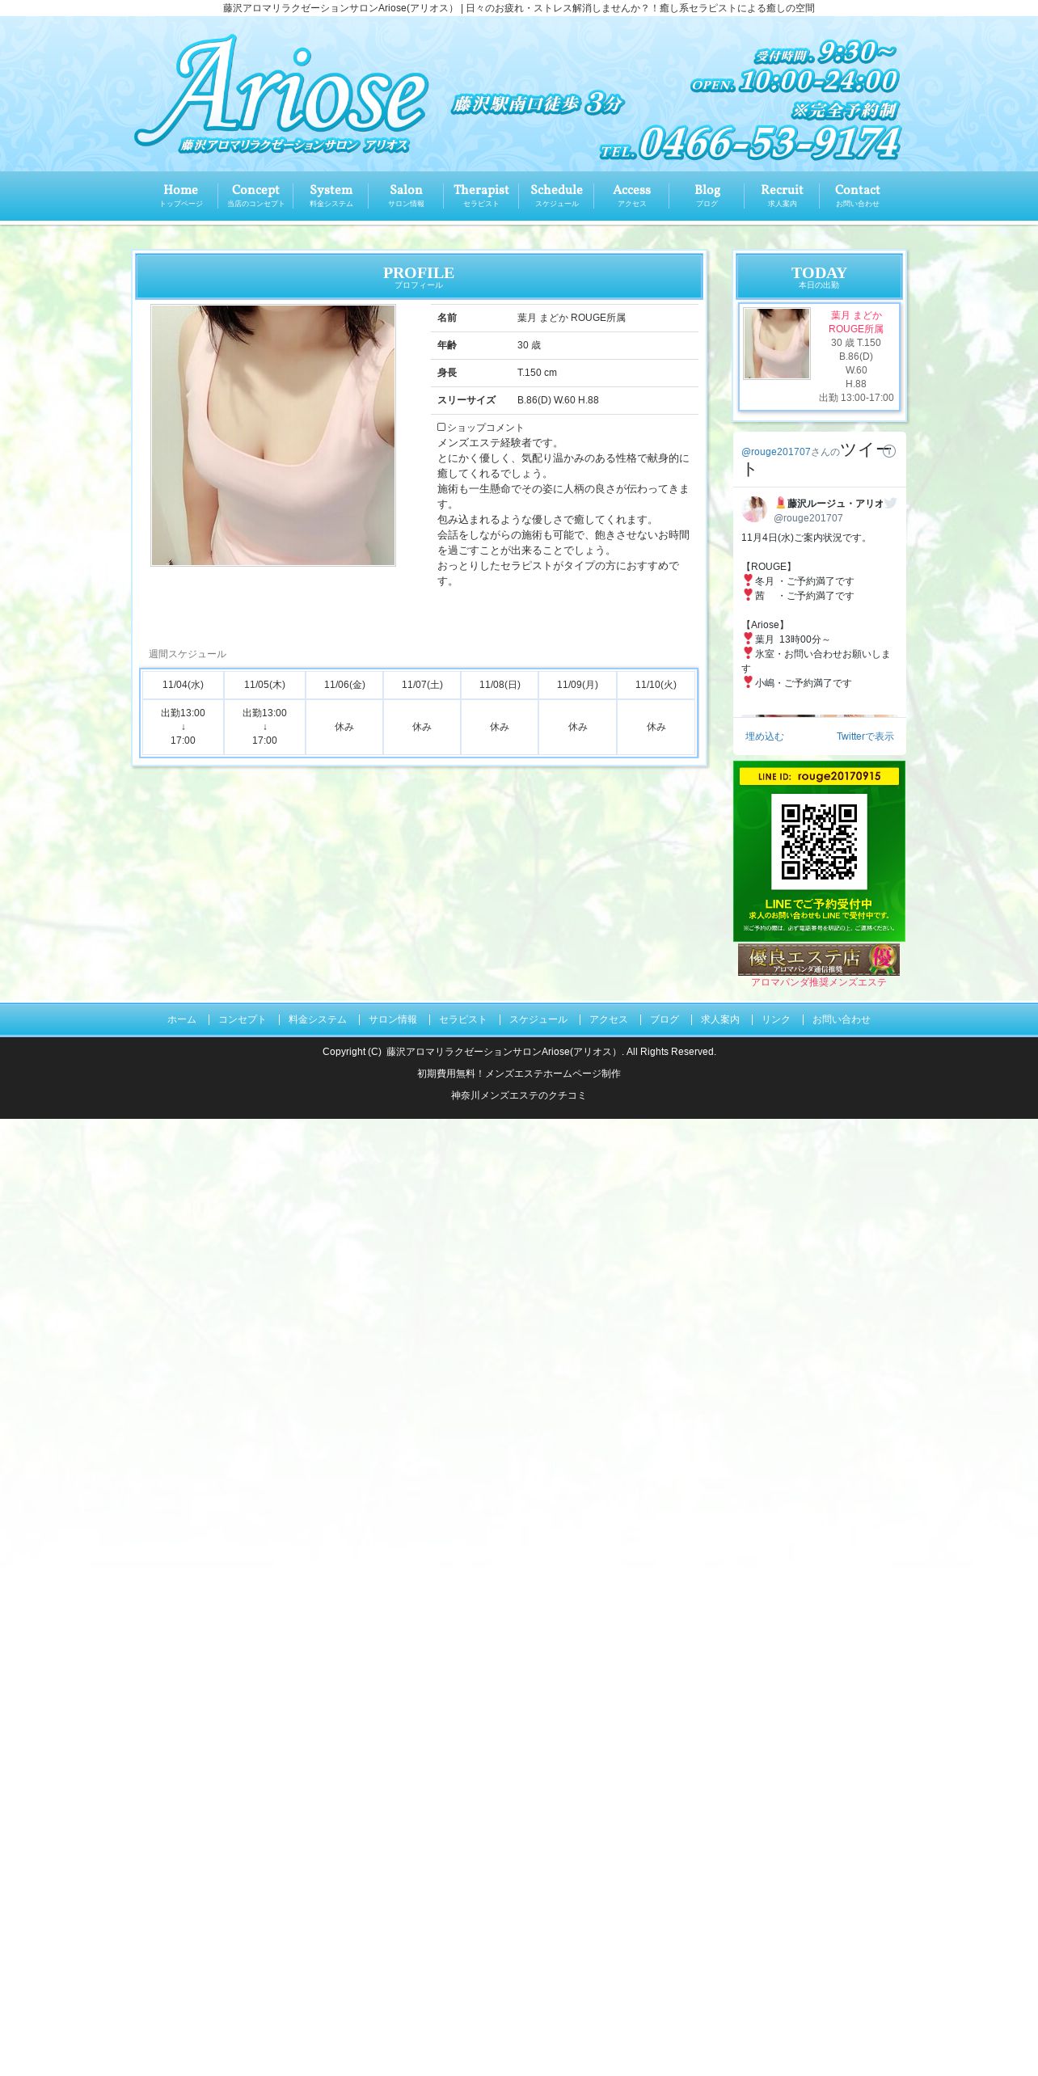The image size is (1038, 2076).
Task: Click the footer 料金システム link
Action: point(317,1019)
